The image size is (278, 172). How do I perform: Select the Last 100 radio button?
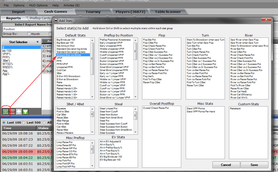[4, 123]
